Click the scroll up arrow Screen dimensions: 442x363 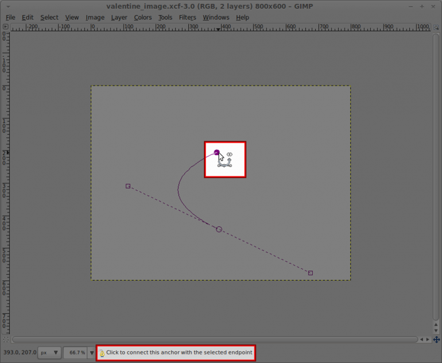pyautogui.click(x=436, y=325)
